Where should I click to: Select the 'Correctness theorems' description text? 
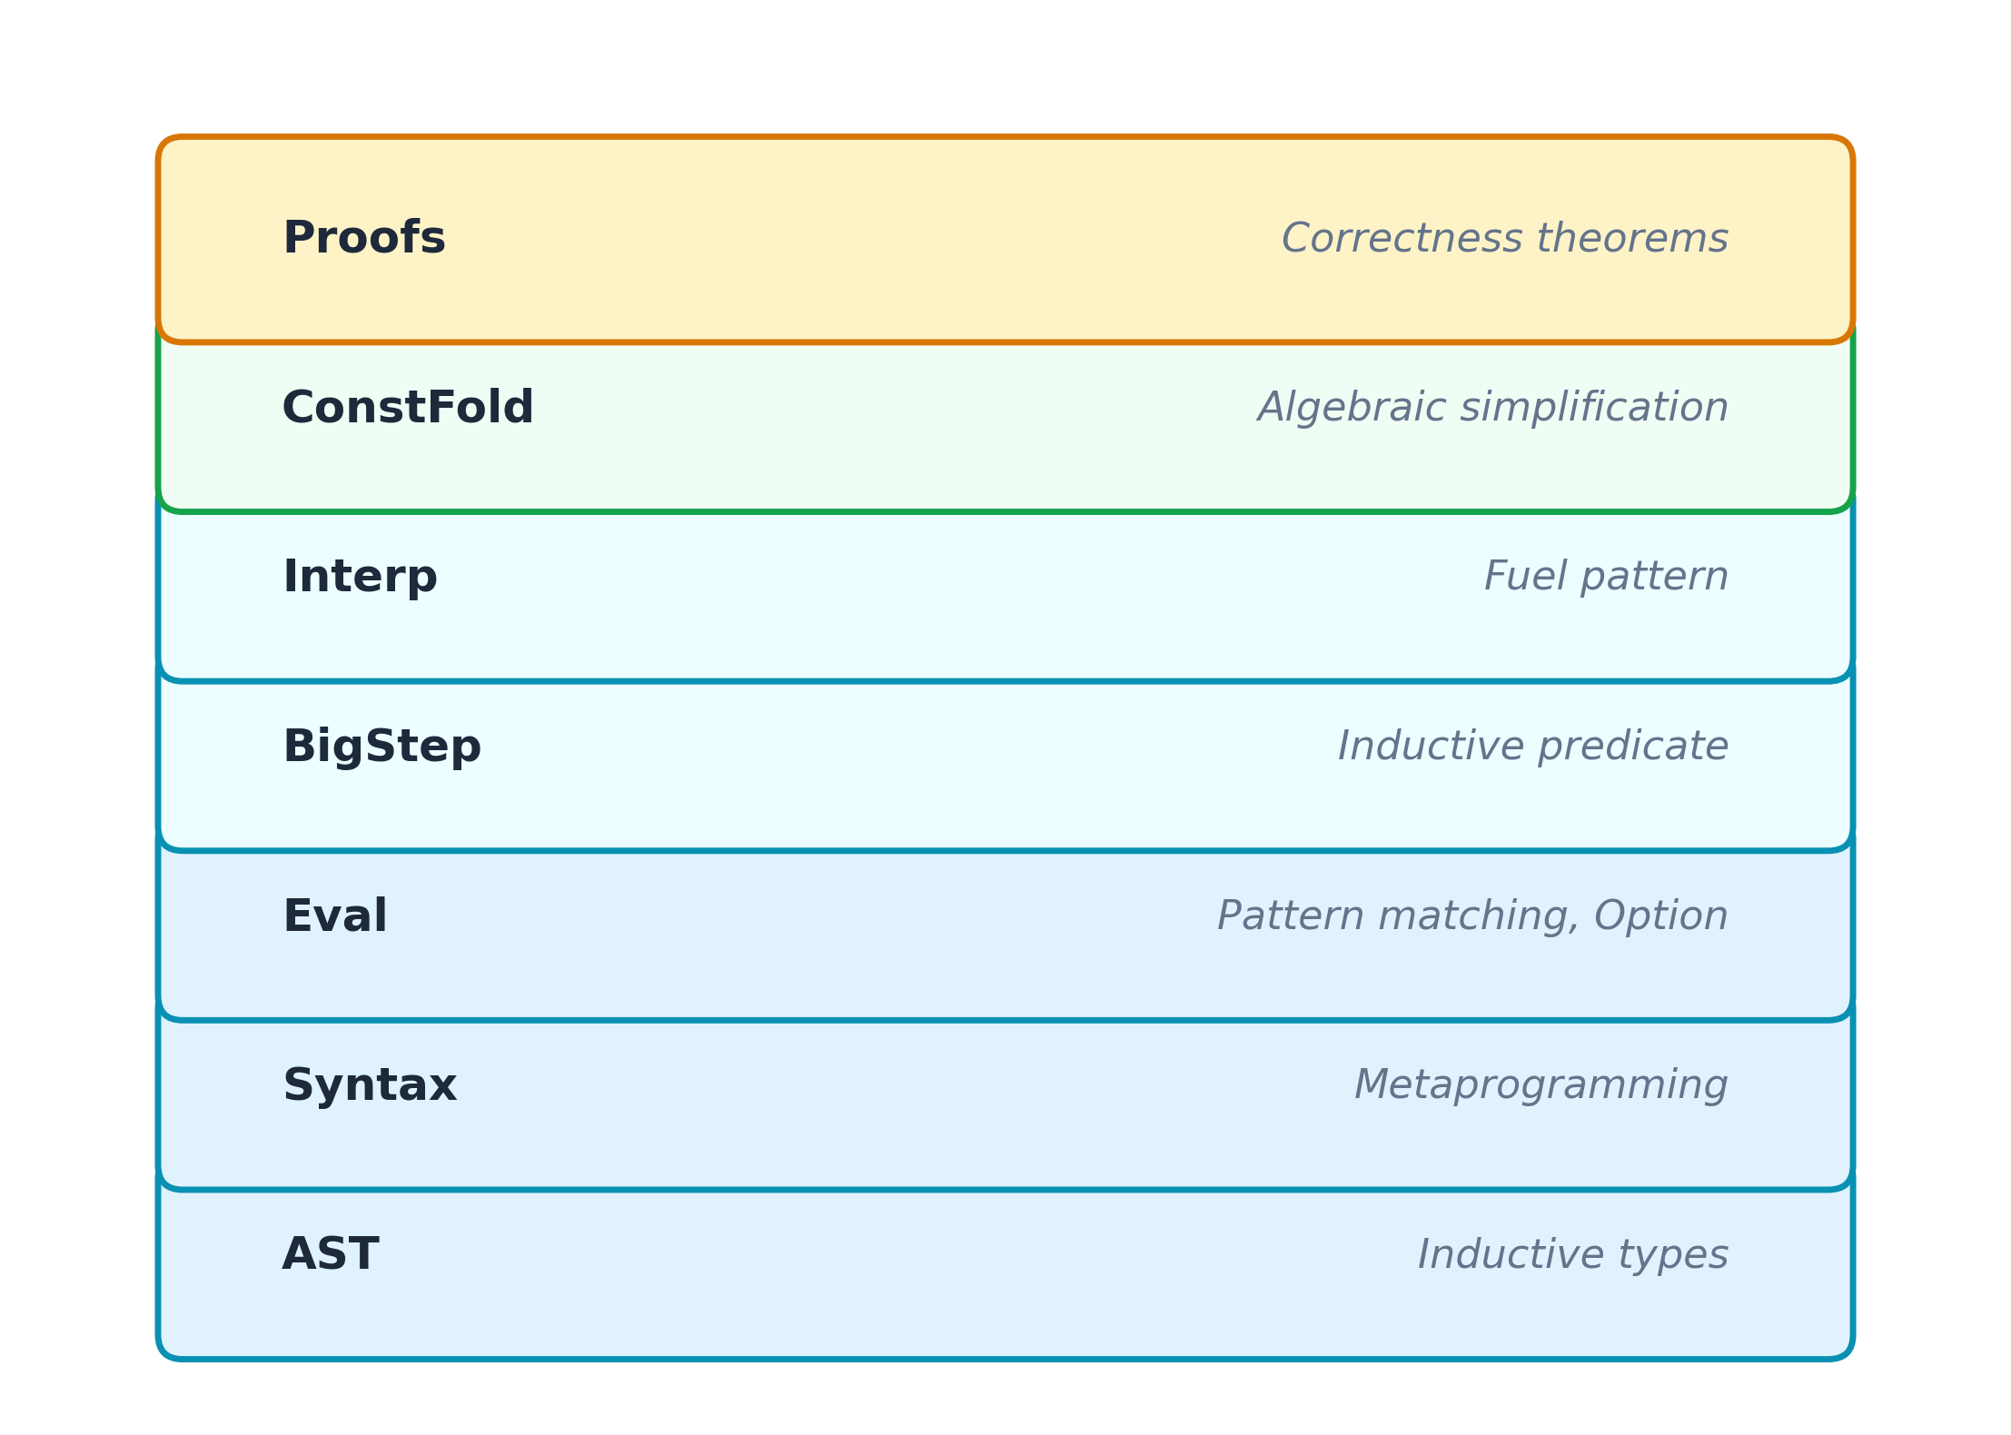1503,239
